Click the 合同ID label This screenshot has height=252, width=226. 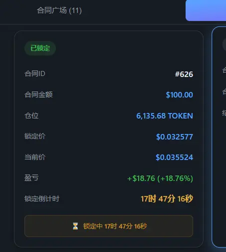pos(35,73)
